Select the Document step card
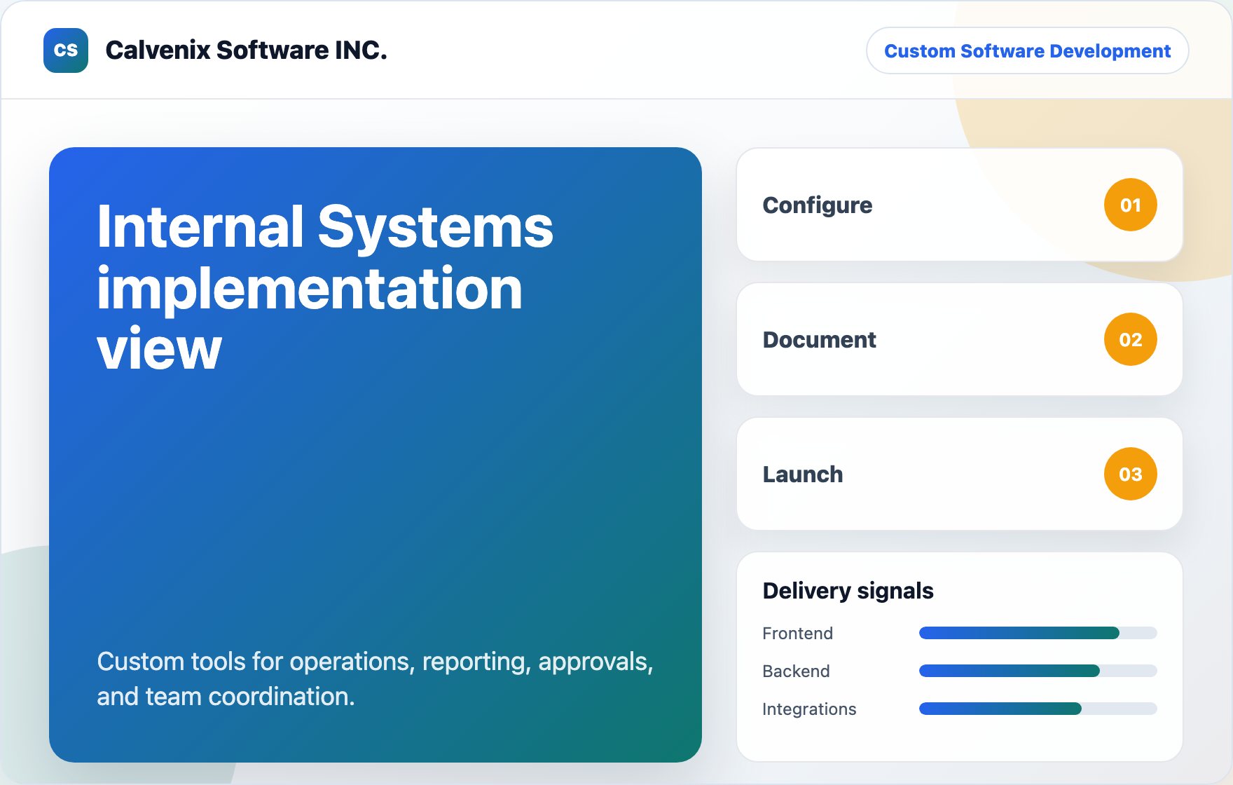The image size is (1233, 785). [960, 339]
